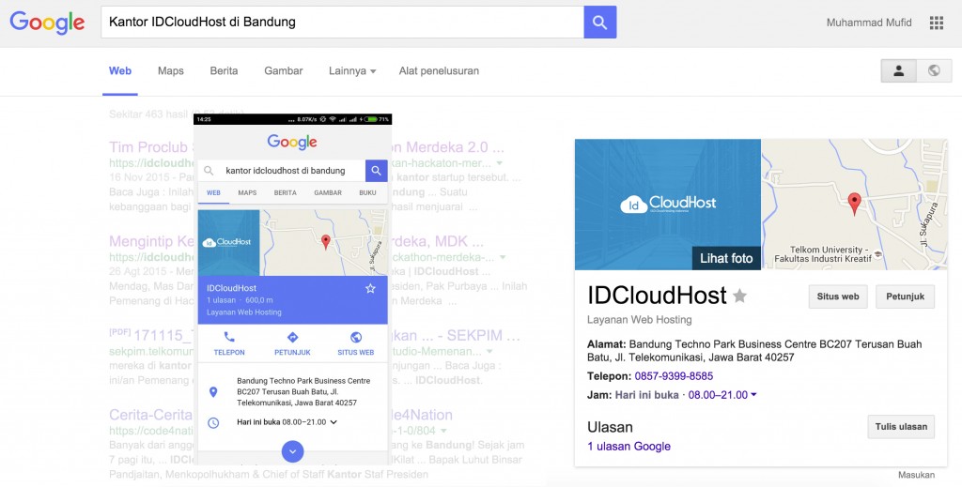This screenshot has height=487, width=962.
Task: Click the blue desktop search button
Action: point(600,23)
